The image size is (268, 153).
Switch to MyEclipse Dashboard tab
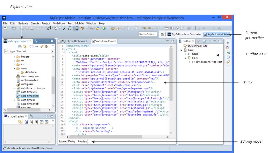coord(72,41)
